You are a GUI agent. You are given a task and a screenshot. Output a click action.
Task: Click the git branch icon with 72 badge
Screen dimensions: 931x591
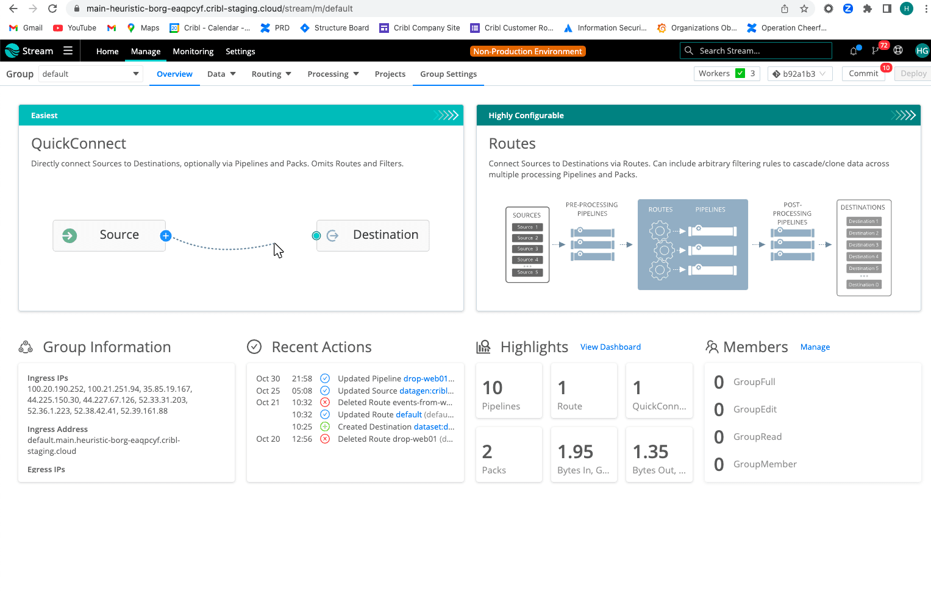coord(876,51)
